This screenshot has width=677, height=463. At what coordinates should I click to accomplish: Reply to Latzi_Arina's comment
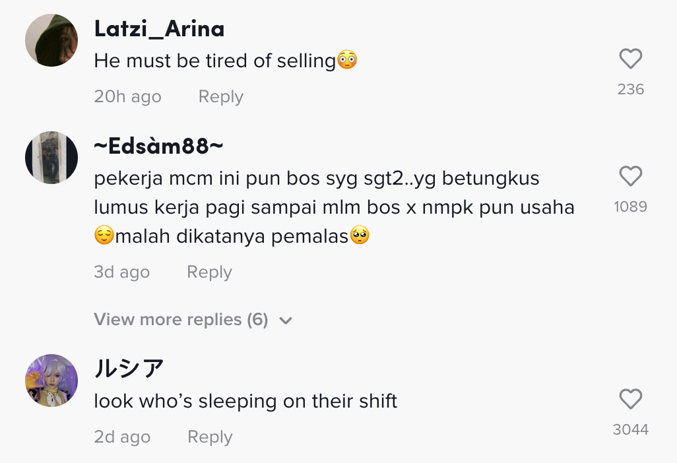221,97
